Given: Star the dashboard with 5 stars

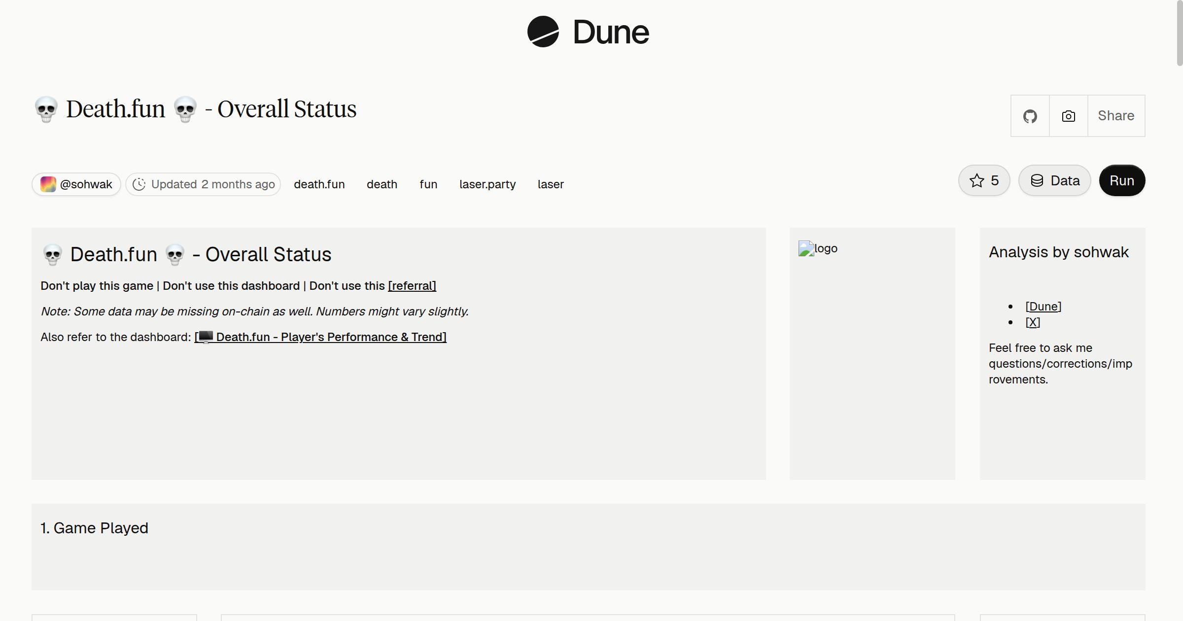Looking at the screenshot, I should coord(984,180).
